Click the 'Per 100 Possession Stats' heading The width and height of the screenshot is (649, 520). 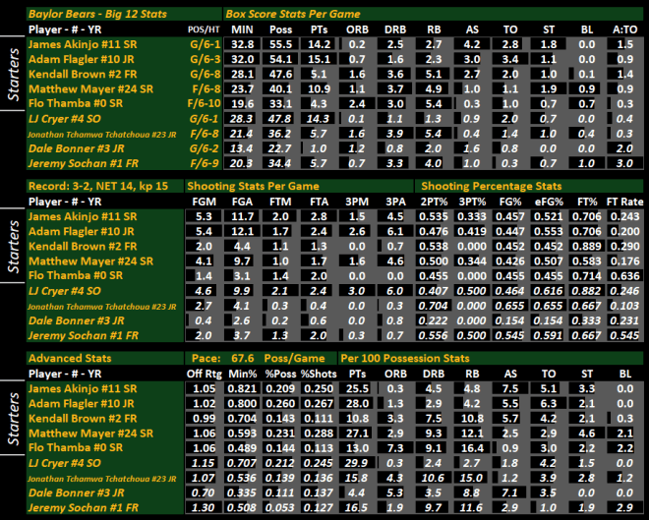(405, 358)
